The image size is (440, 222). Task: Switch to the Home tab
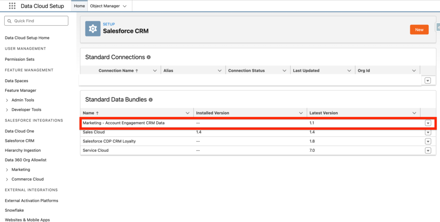click(79, 6)
